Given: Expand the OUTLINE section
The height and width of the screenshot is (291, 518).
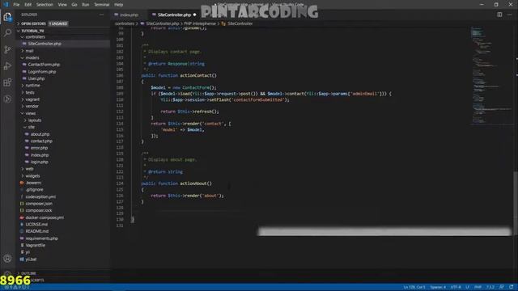Looking at the screenshot, I should [x=28, y=273].
